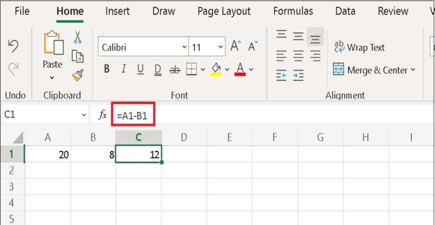
Task: Toggle underline formatting
Action: pos(141,69)
